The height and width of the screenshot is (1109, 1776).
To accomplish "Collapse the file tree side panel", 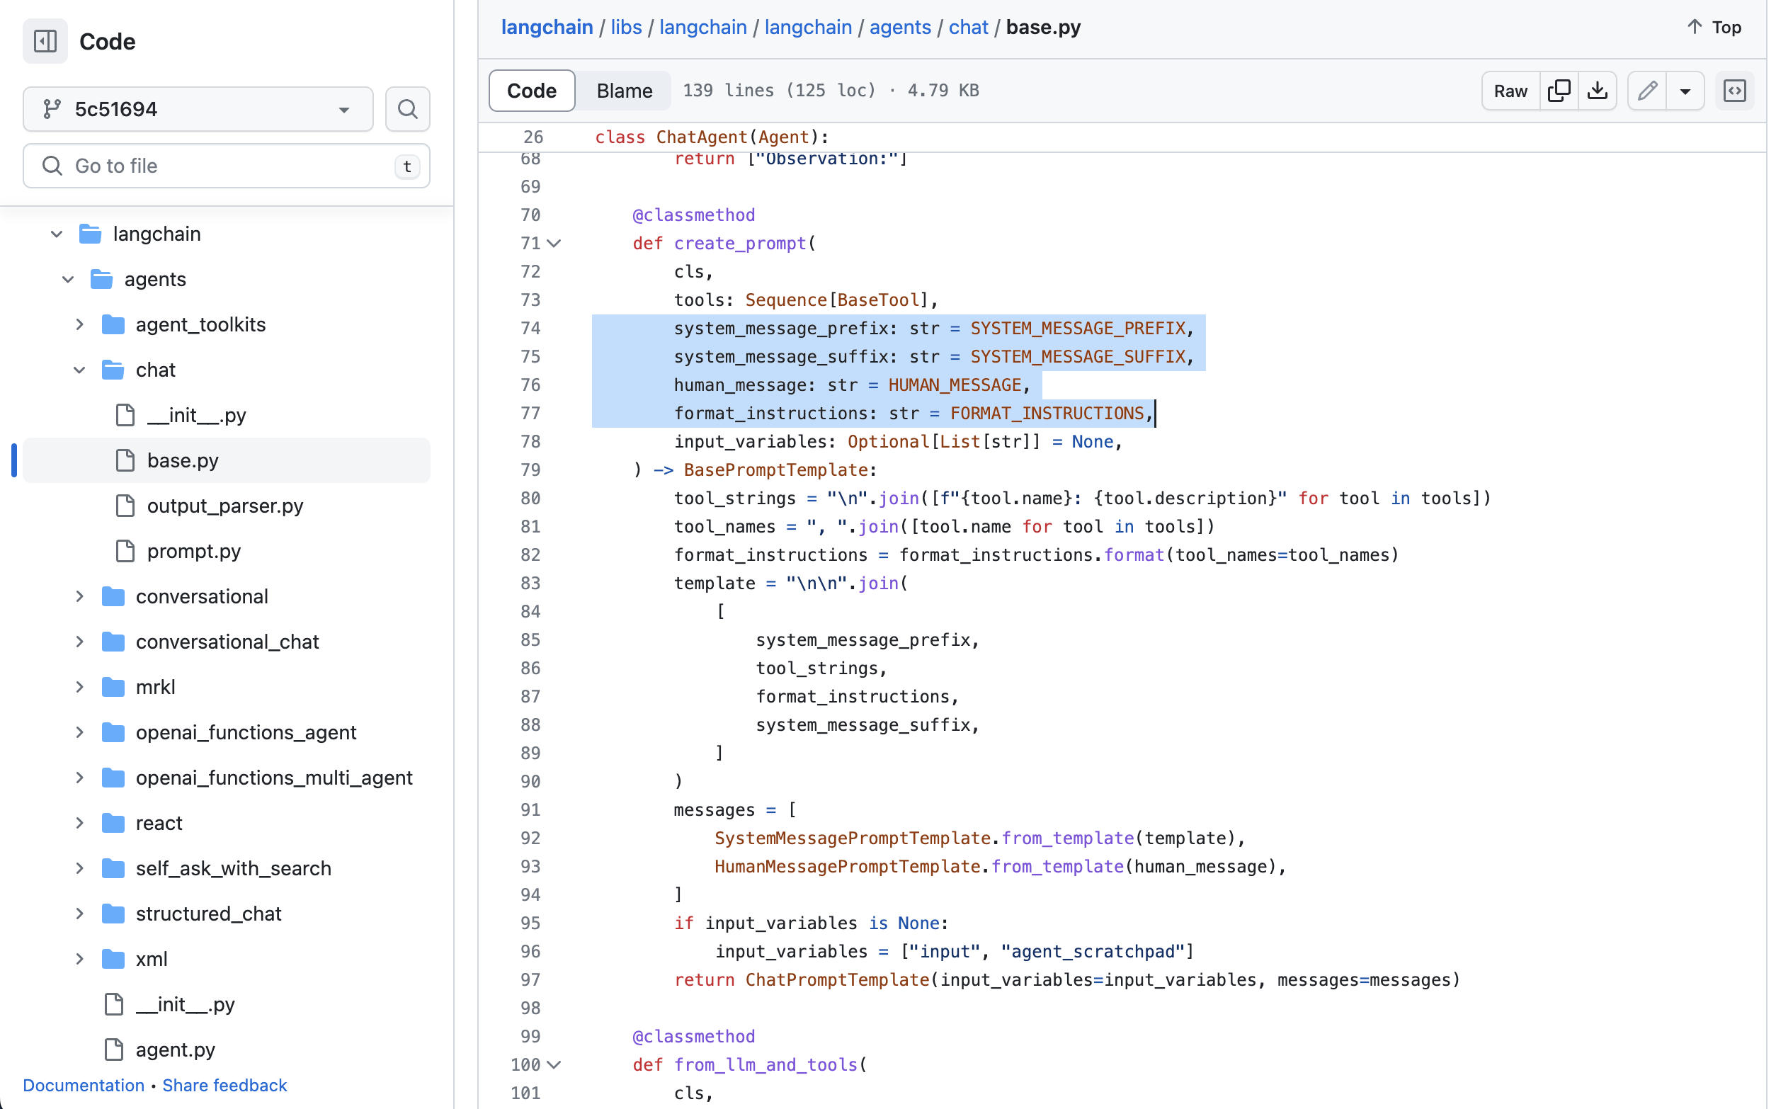I will [x=44, y=41].
